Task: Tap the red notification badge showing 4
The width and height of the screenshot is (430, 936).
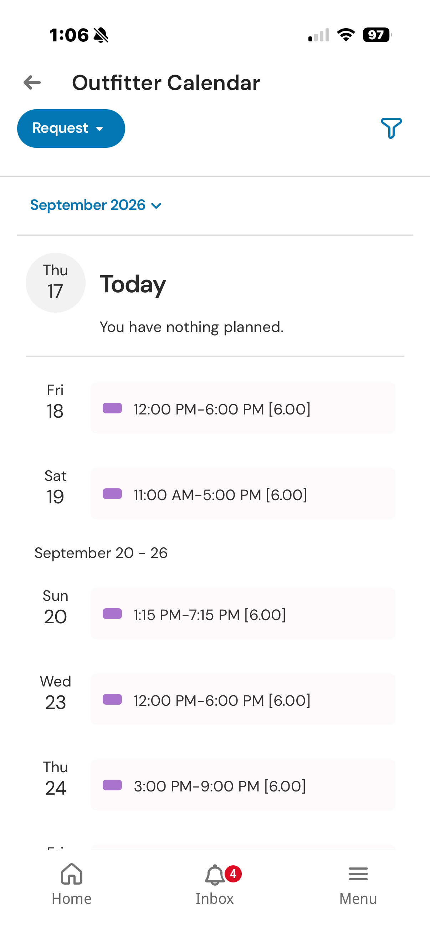Action: point(233,874)
